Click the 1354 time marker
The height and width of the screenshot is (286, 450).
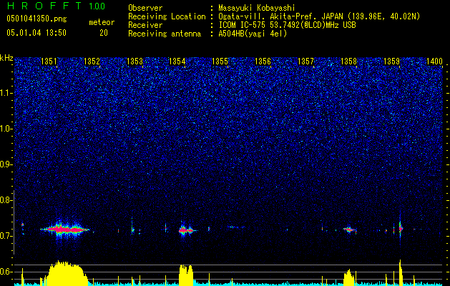pyautogui.click(x=177, y=61)
